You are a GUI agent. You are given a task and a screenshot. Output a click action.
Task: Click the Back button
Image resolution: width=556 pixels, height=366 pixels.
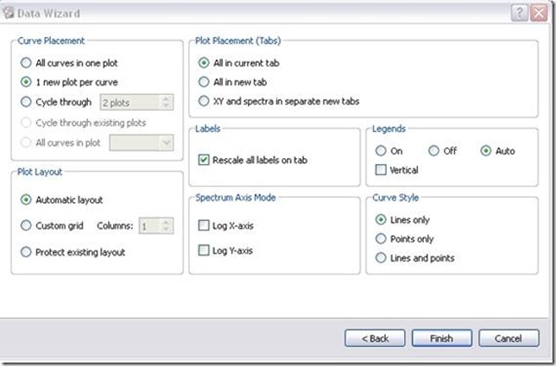click(x=375, y=338)
